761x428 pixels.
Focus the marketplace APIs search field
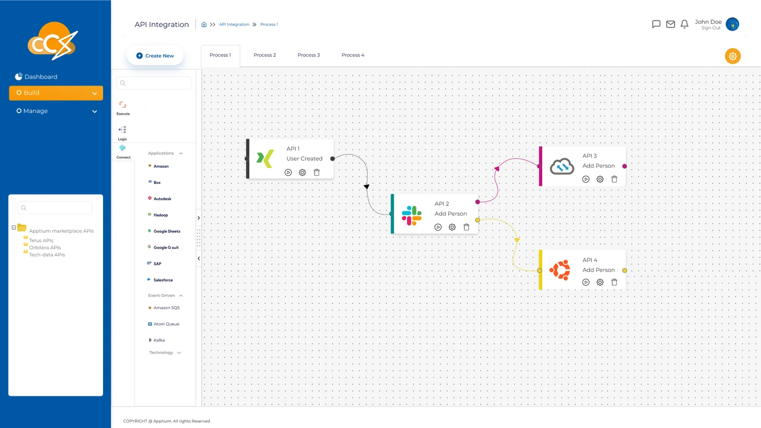pos(55,208)
